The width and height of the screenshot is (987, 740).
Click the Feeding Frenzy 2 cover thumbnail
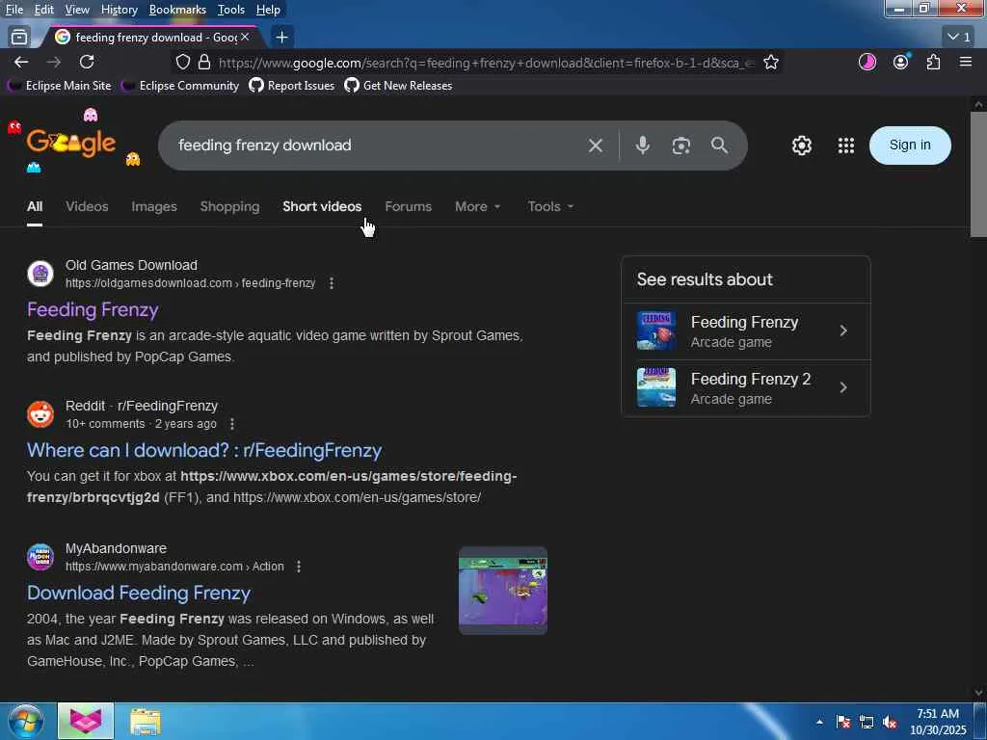pos(655,387)
